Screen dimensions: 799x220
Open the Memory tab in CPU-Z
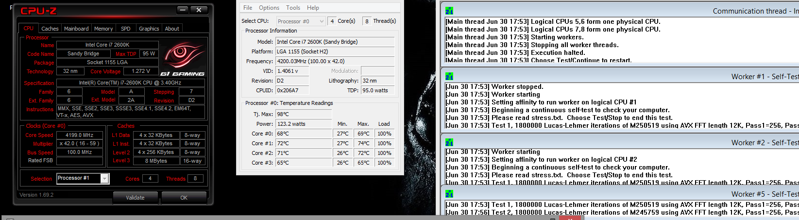point(103,29)
